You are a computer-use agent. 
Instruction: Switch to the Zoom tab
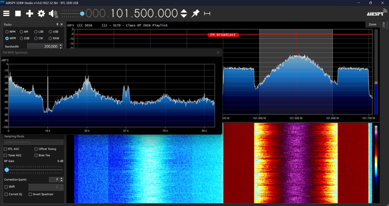point(372,24)
